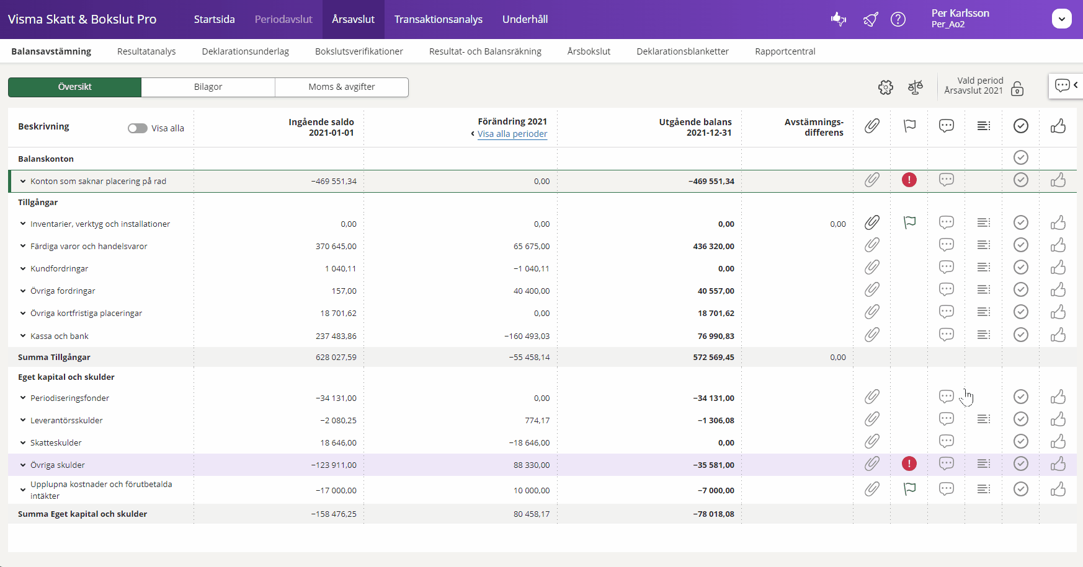Open the Transaktionsanalys menu

tap(438, 19)
